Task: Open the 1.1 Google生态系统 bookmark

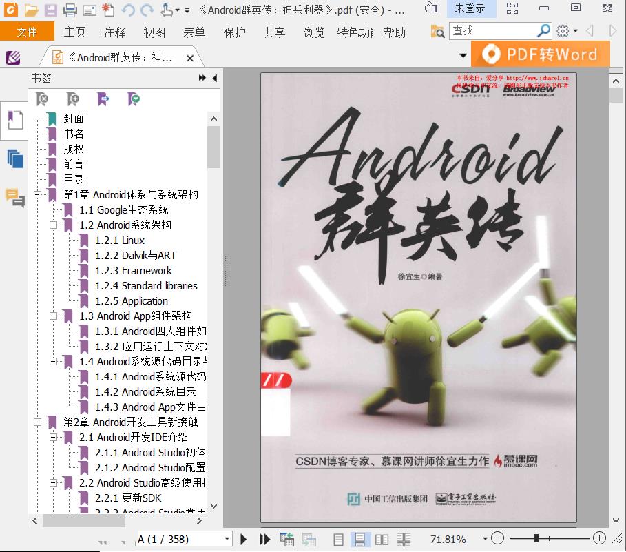Action: pos(124,209)
